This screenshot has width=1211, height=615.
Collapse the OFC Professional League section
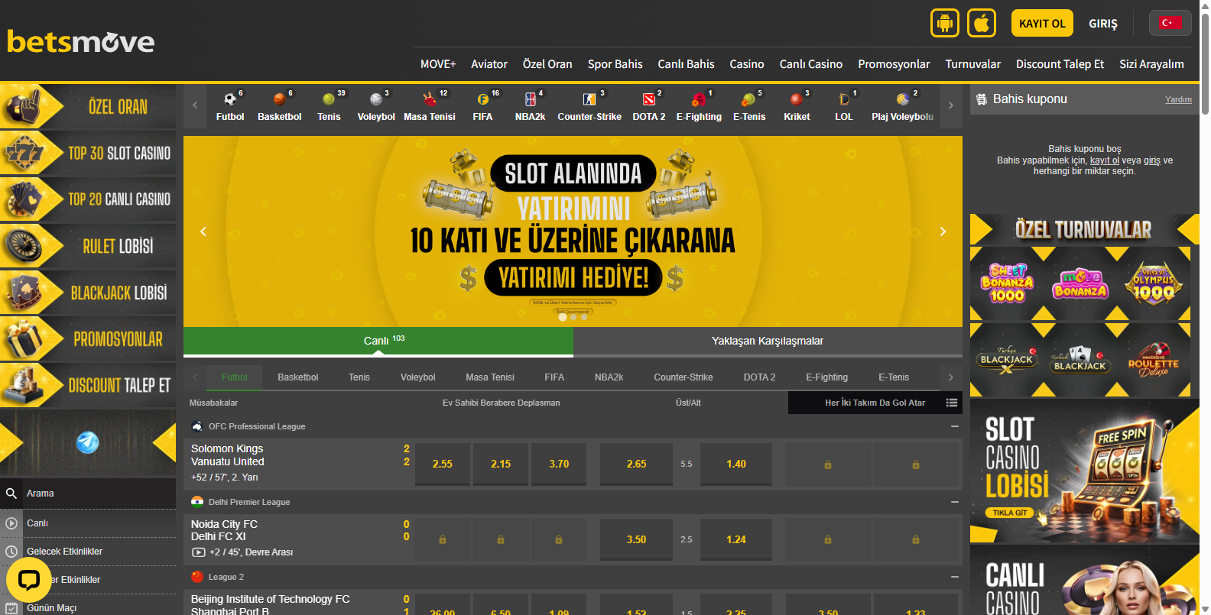click(x=954, y=426)
